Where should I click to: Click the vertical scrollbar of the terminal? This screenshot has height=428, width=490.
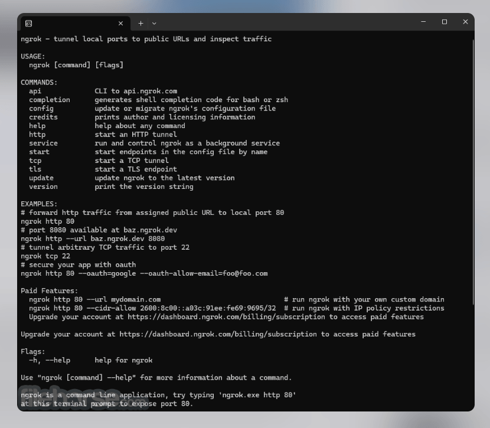point(473,172)
